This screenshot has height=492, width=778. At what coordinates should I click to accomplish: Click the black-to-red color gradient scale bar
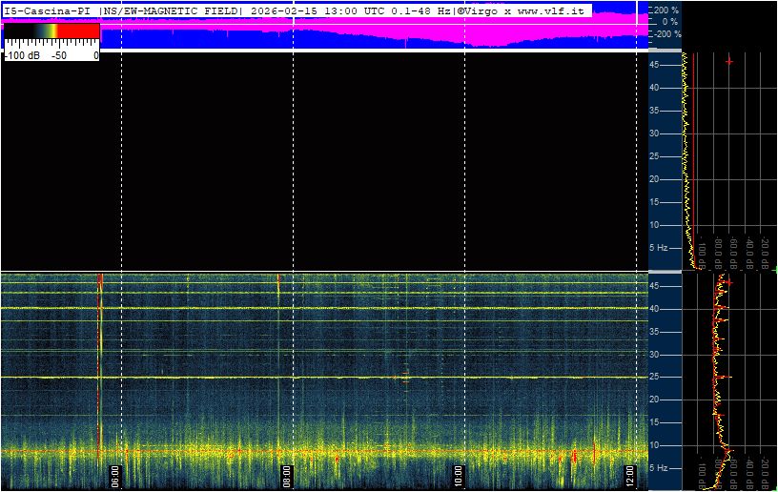51,31
